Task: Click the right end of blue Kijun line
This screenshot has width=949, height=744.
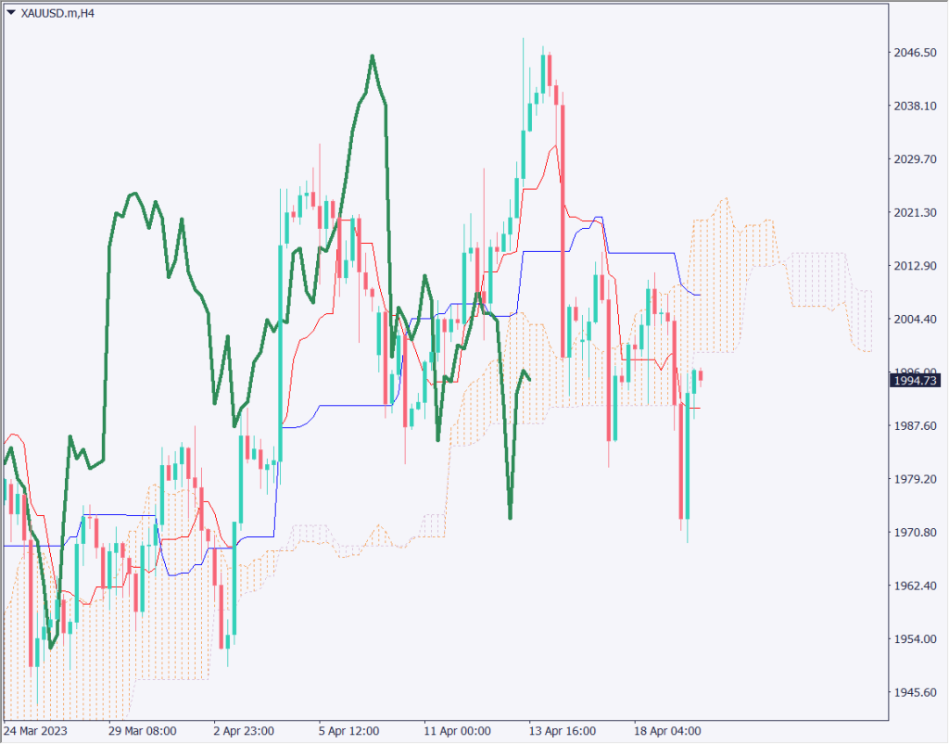Action: 699,295
